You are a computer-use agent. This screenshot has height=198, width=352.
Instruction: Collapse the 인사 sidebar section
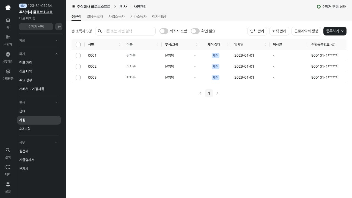[56, 103]
